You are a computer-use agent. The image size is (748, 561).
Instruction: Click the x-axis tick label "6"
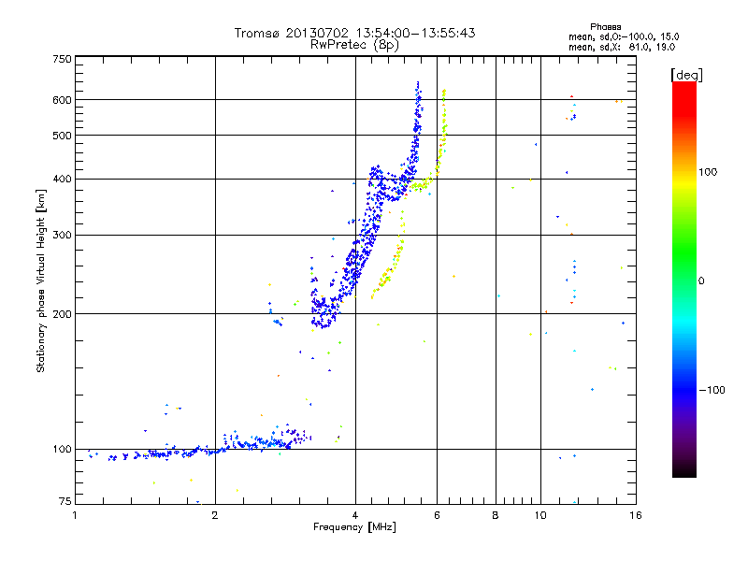pos(437,515)
